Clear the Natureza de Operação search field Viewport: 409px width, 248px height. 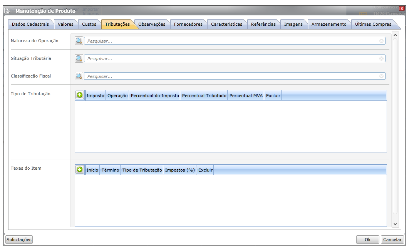point(381,41)
